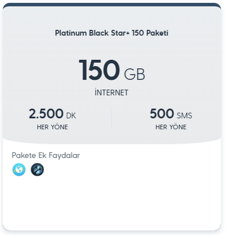This screenshot has height=235, width=225.
Task: Click the SMS unit label
Action: click(184, 115)
